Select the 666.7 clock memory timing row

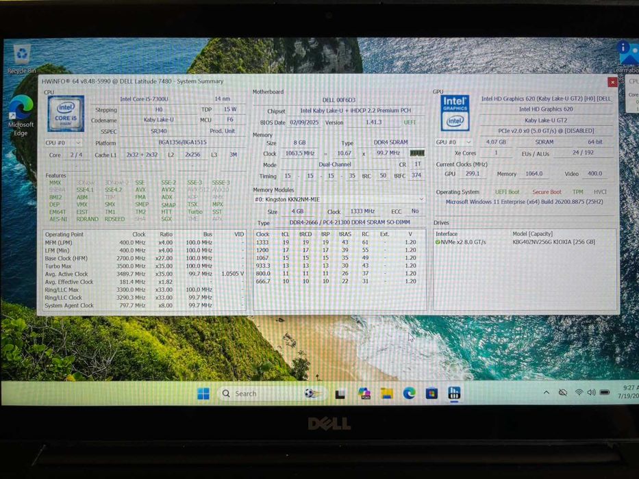click(x=339, y=281)
